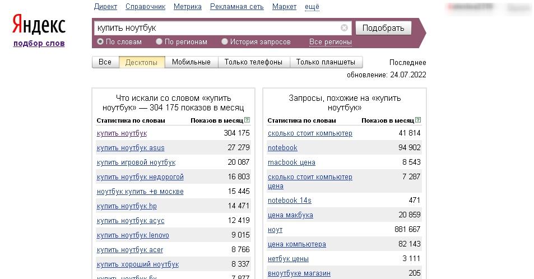534x279 pixels.
Task: Click help icon in left table's impressions header
Action: [247, 120]
